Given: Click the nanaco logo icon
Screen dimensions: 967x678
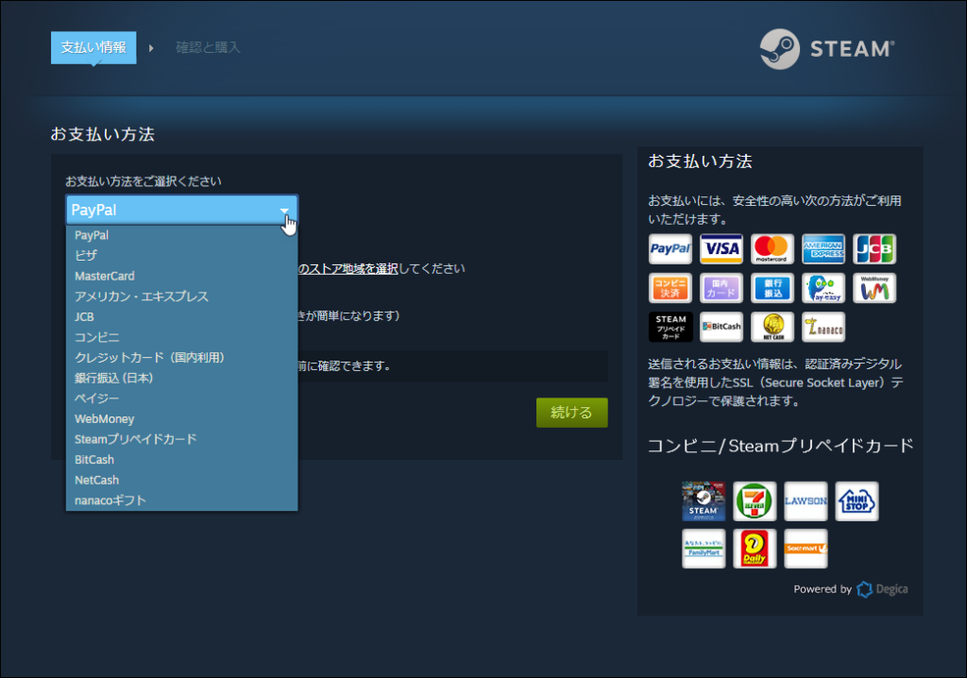Looking at the screenshot, I should coord(823,327).
